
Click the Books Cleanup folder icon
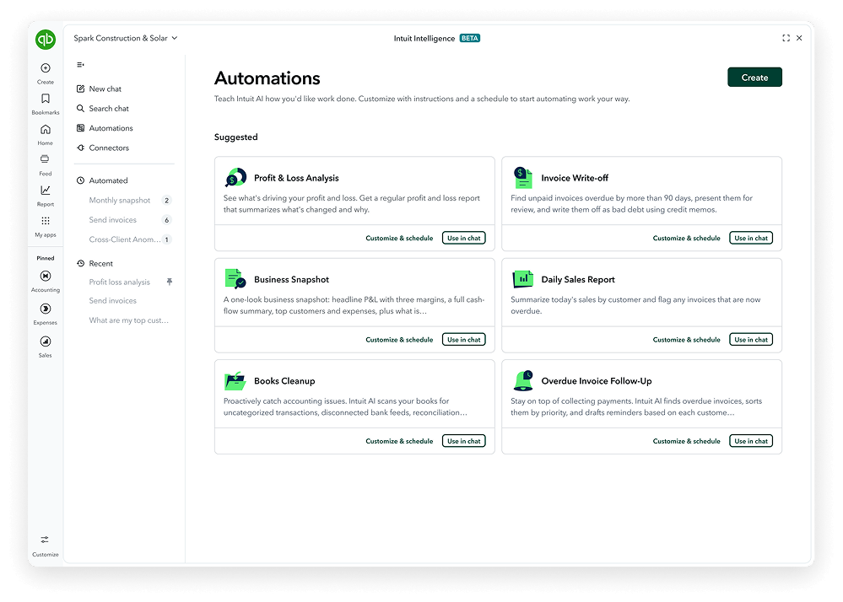click(x=235, y=381)
